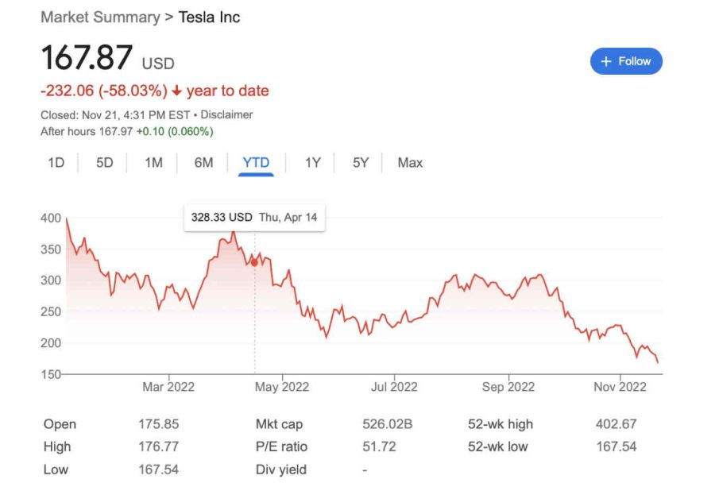Switch to the 5D range tab

click(x=105, y=163)
